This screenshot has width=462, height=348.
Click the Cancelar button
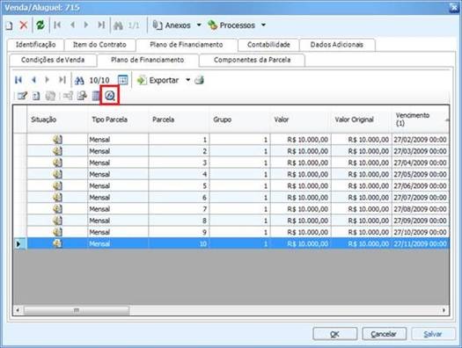click(x=385, y=334)
